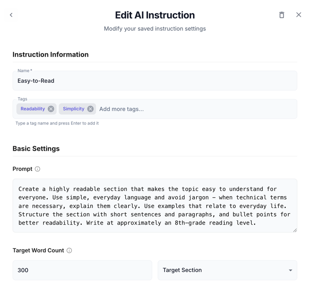Viewport: 309px width, 290px height.
Task: Show info about Target Word Count
Action: (x=69, y=250)
